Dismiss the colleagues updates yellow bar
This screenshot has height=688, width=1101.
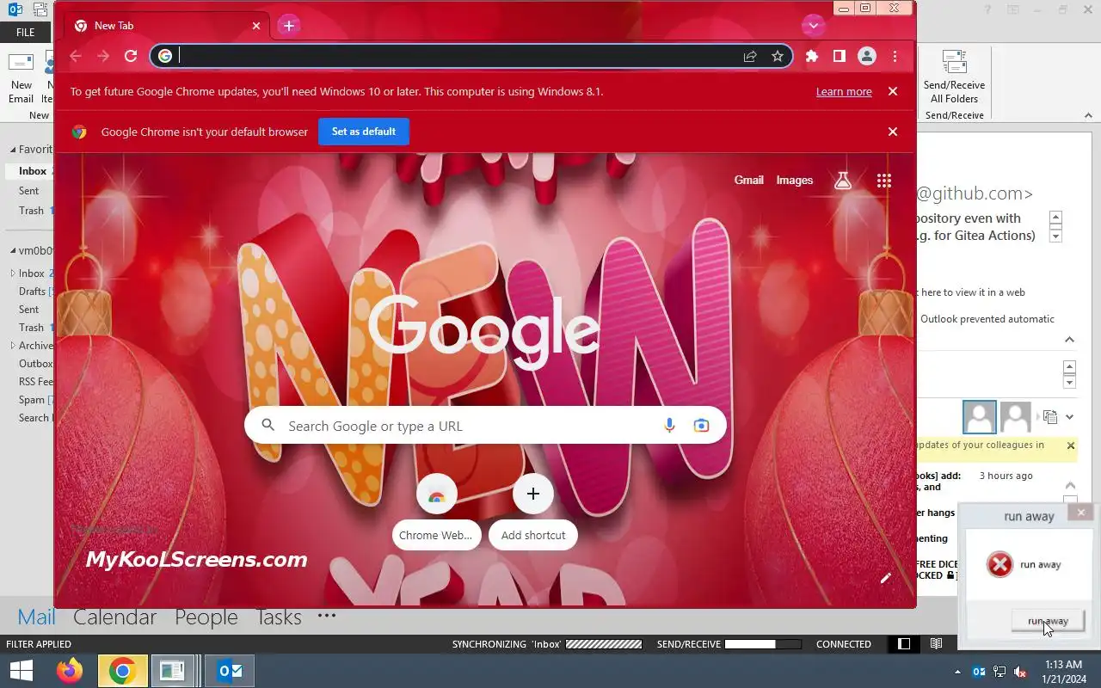point(1071,445)
